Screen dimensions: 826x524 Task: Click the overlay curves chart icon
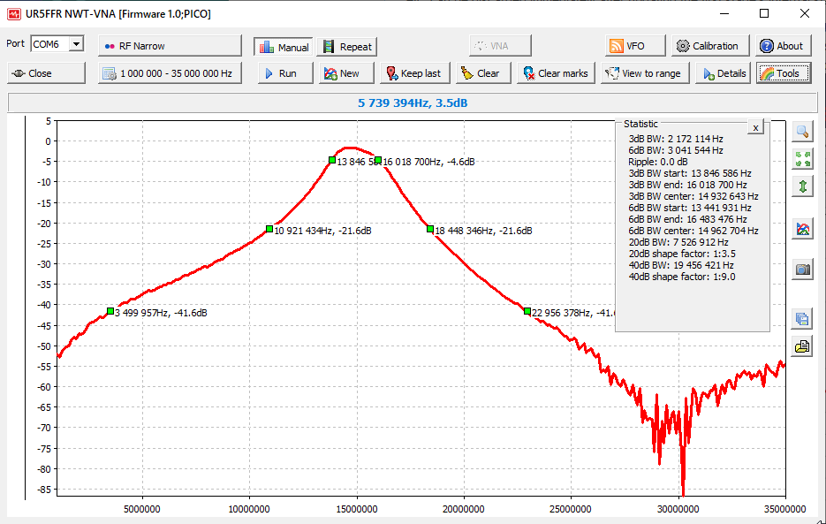click(x=802, y=229)
